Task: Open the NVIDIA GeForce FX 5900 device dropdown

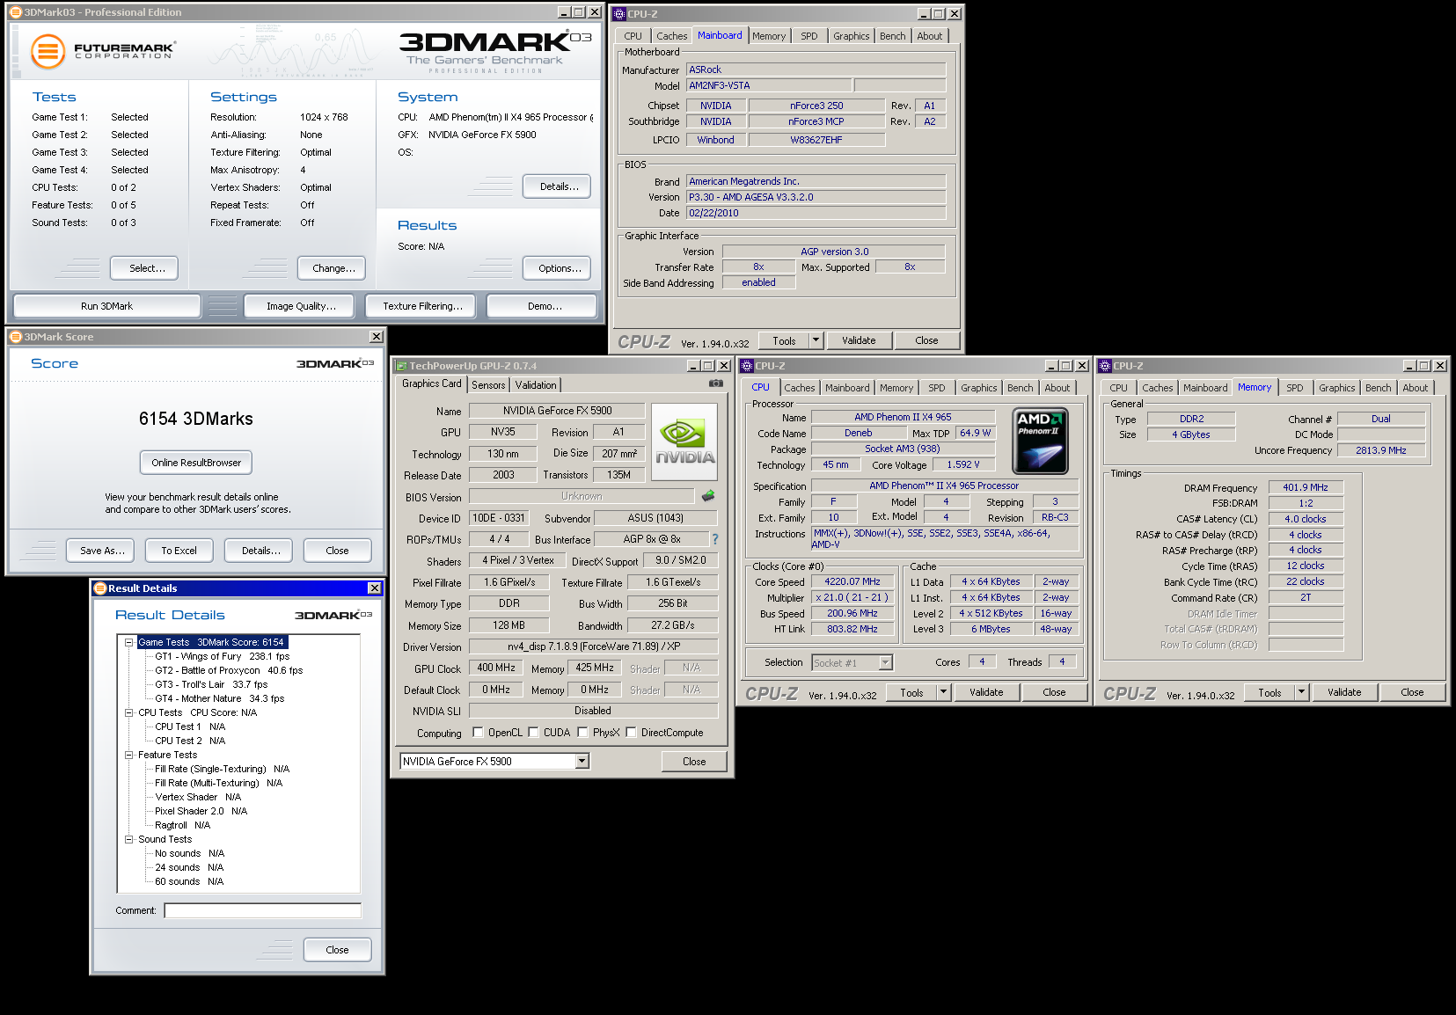Action: pos(582,762)
